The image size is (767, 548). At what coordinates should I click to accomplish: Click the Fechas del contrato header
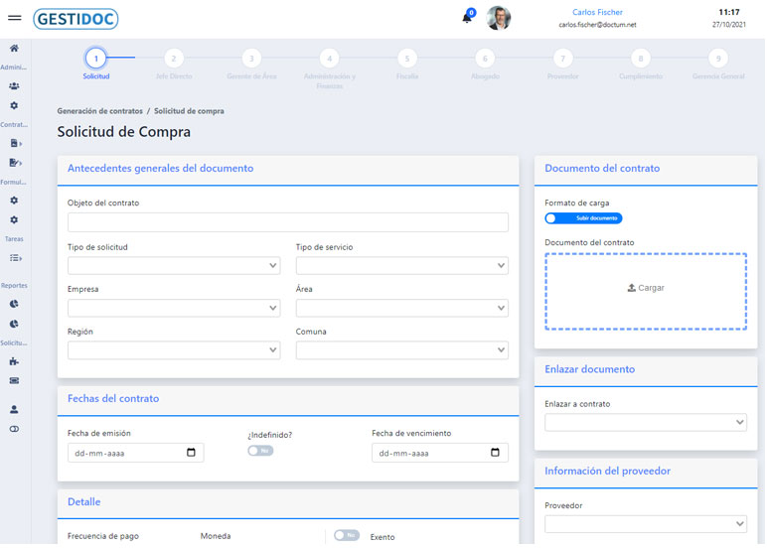tap(113, 398)
